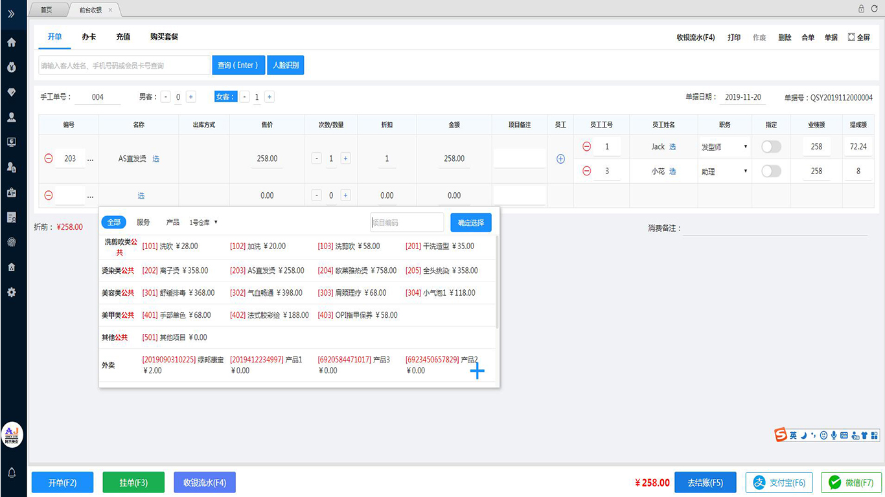885x497 pixels.
Task: Toggle the Sogou punctuation mode icon
Action: tap(814, 436)
